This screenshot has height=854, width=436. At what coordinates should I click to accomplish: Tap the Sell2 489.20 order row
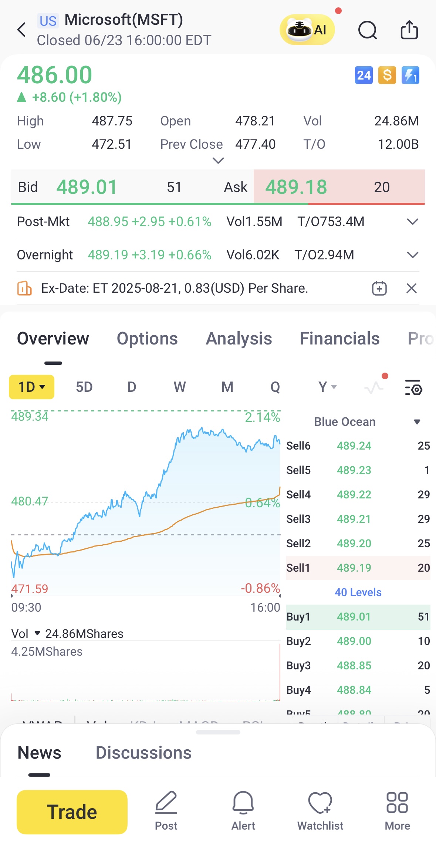coord(358,543)
